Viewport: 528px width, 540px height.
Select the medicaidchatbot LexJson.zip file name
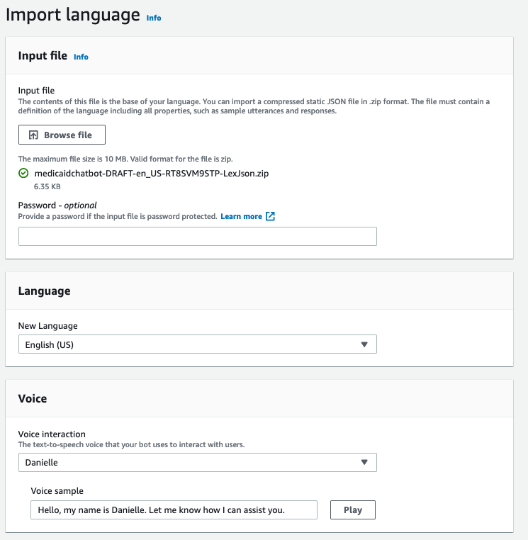tap(152, 173)
